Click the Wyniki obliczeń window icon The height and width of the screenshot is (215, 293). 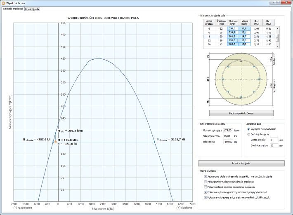click(x=3, y=3)
